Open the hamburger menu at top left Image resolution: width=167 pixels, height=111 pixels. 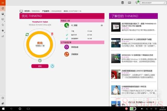click(x=3, y=2)
